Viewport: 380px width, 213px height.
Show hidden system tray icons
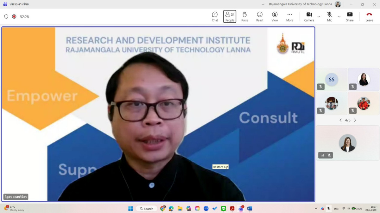coord(316,209)
